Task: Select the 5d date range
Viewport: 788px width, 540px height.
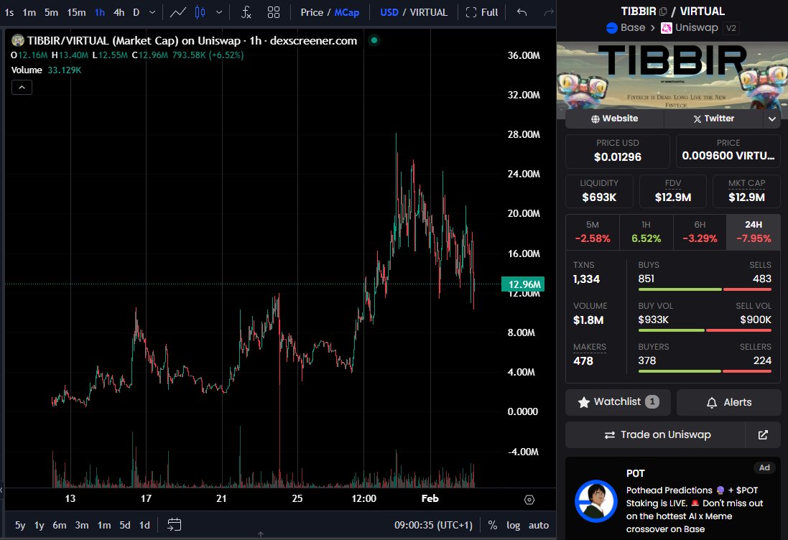Action: pos(125,526)
